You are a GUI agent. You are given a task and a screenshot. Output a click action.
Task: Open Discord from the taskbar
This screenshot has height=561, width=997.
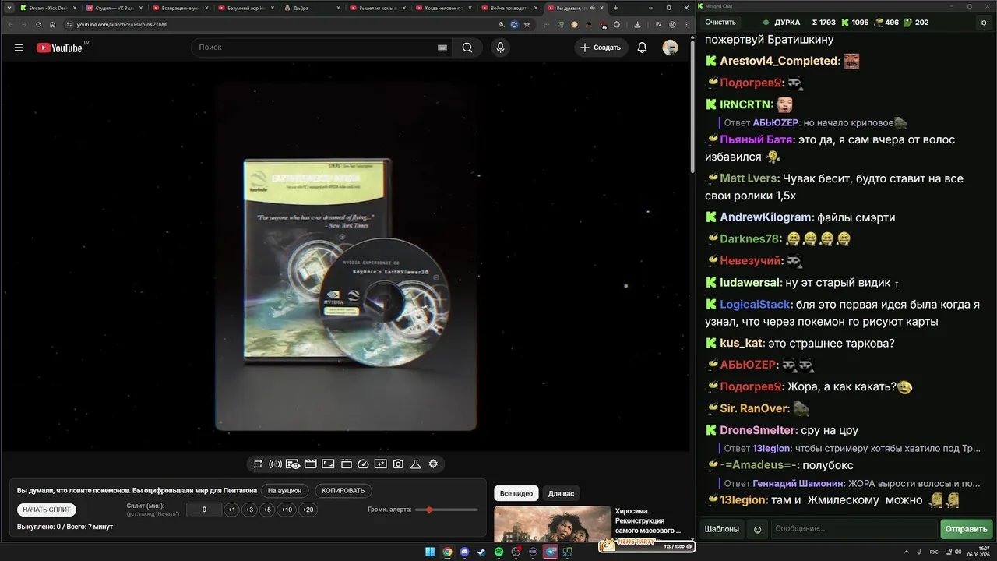point(464,552)
